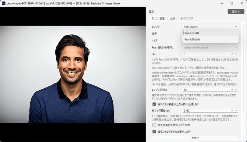
Task: Decrease エンジン先読み with down arrow
Action: 236,90
